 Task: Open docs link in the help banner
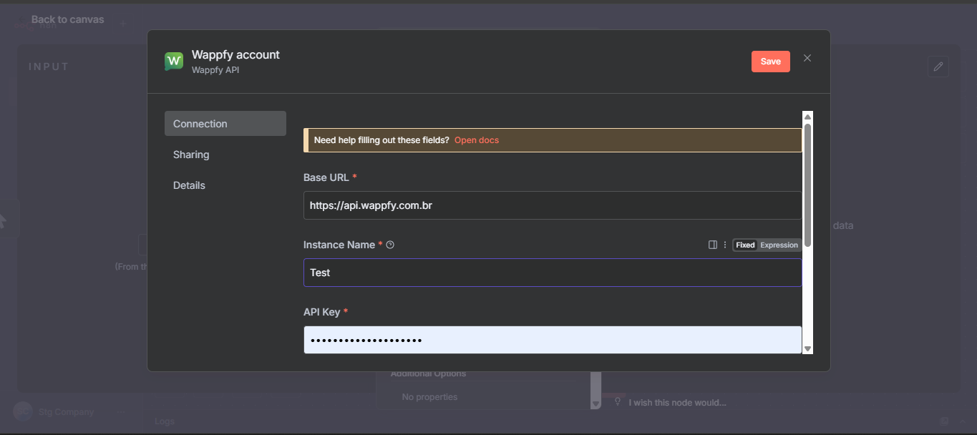[x=477, y=140]
